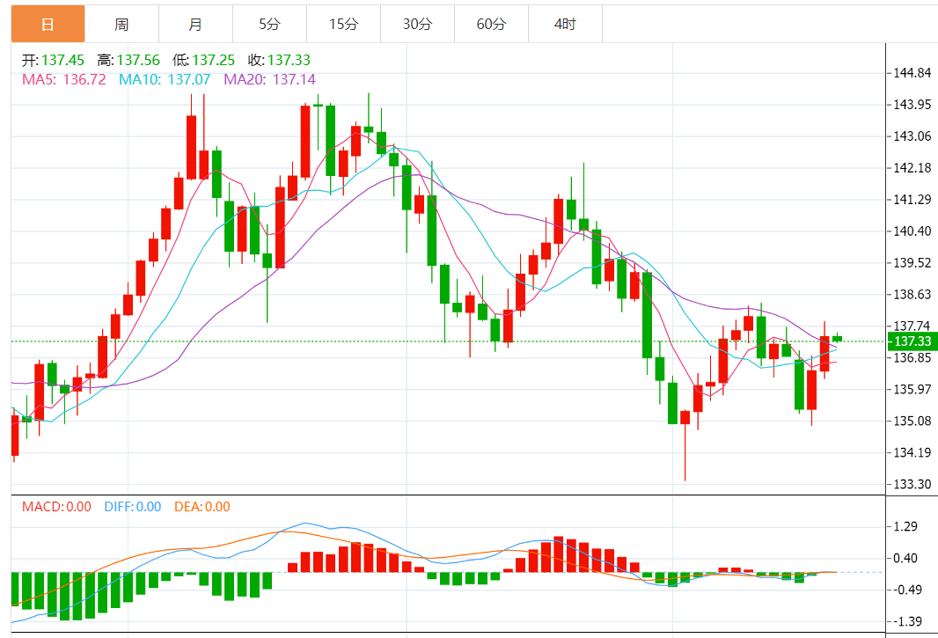Click the low price 137.25 value
Image resolution: width=938 pixels, height=638 pixels.
(x=214, y=60)
